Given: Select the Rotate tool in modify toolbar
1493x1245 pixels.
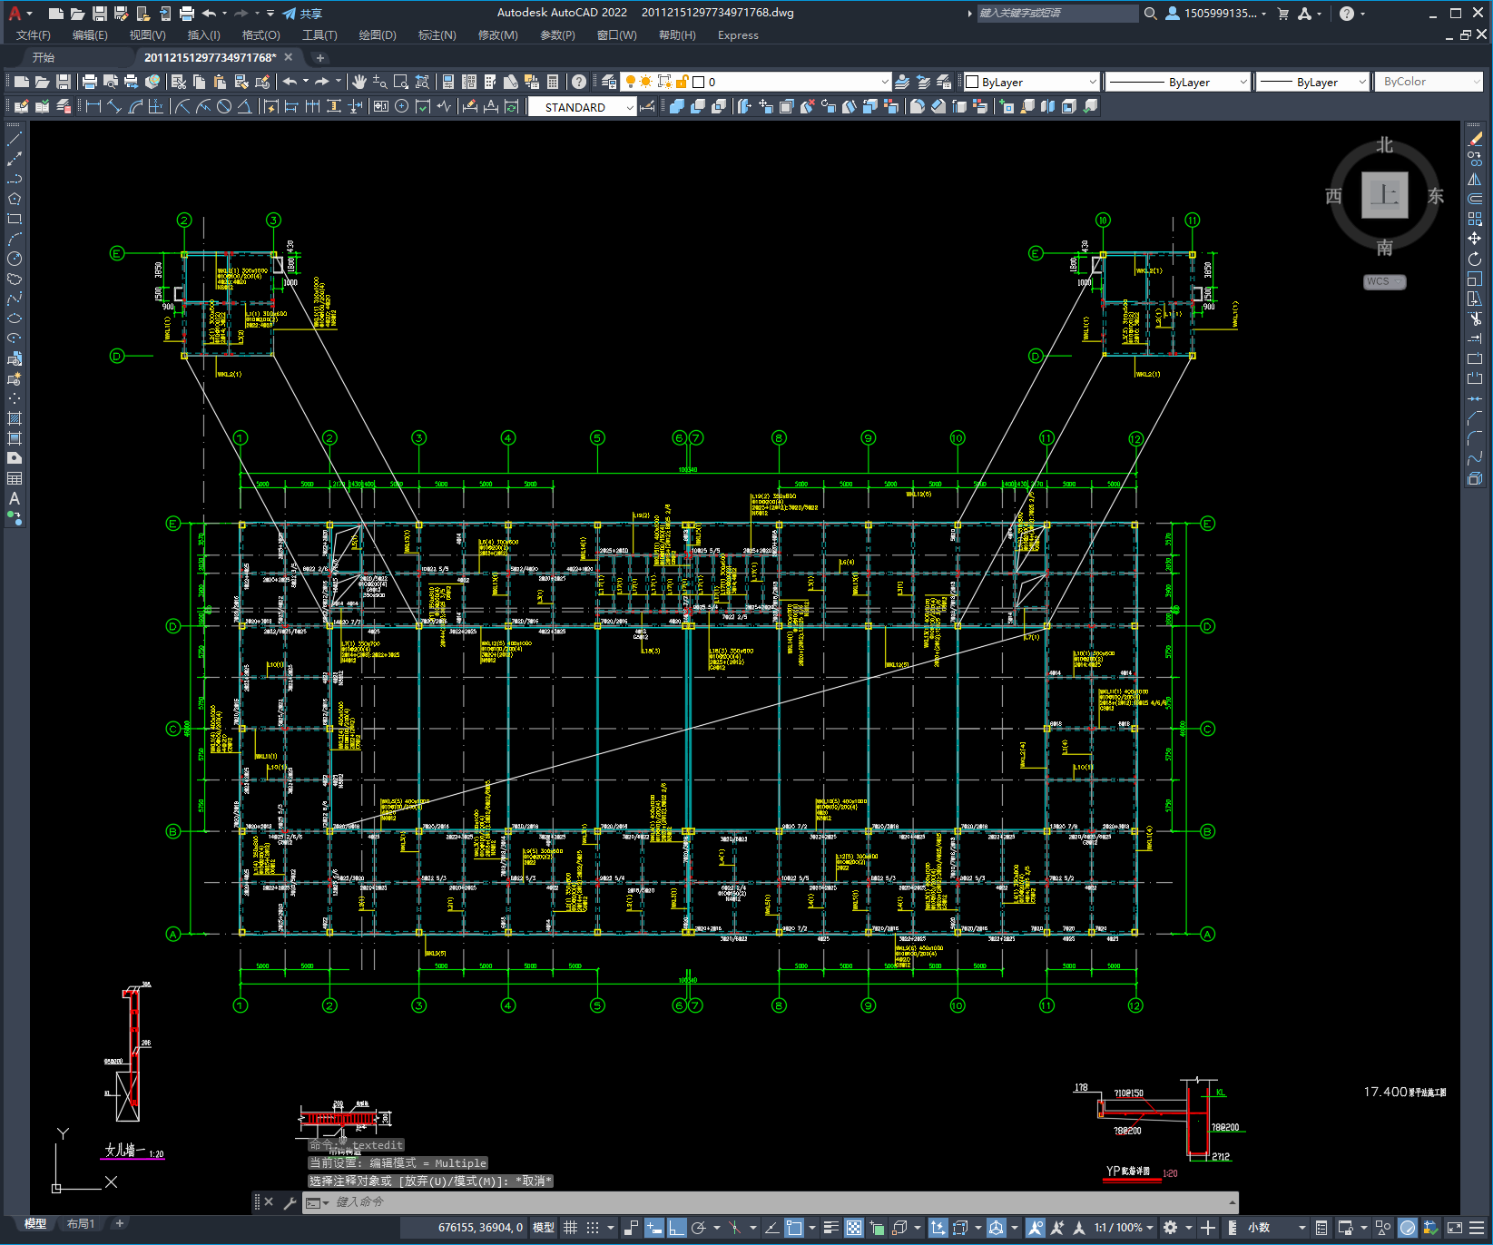Looking at the screenshot, I should pyautogui.click(x=1475, y=259).
